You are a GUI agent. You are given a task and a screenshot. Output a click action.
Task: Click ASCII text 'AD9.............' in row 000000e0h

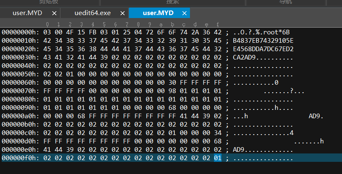[x=263, y=150]
